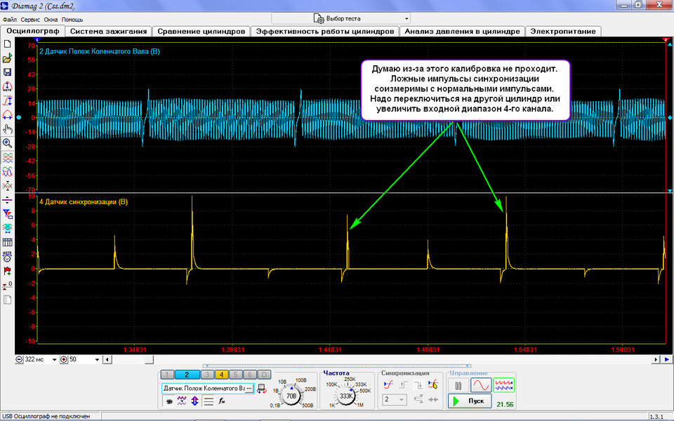
Task: Click the horizontal line with up-down arrows icon
Action: tap(7, 200)
